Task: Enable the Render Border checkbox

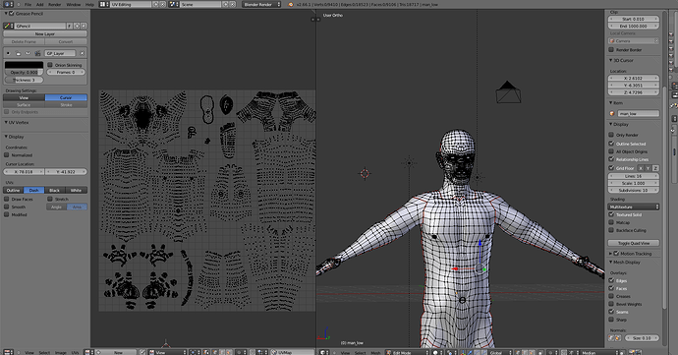Action: tap(611, 49)
